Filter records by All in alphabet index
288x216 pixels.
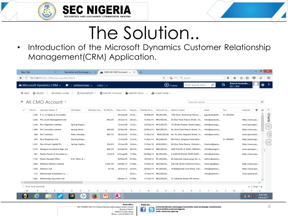pyautogui.click(x=27, y=191)
